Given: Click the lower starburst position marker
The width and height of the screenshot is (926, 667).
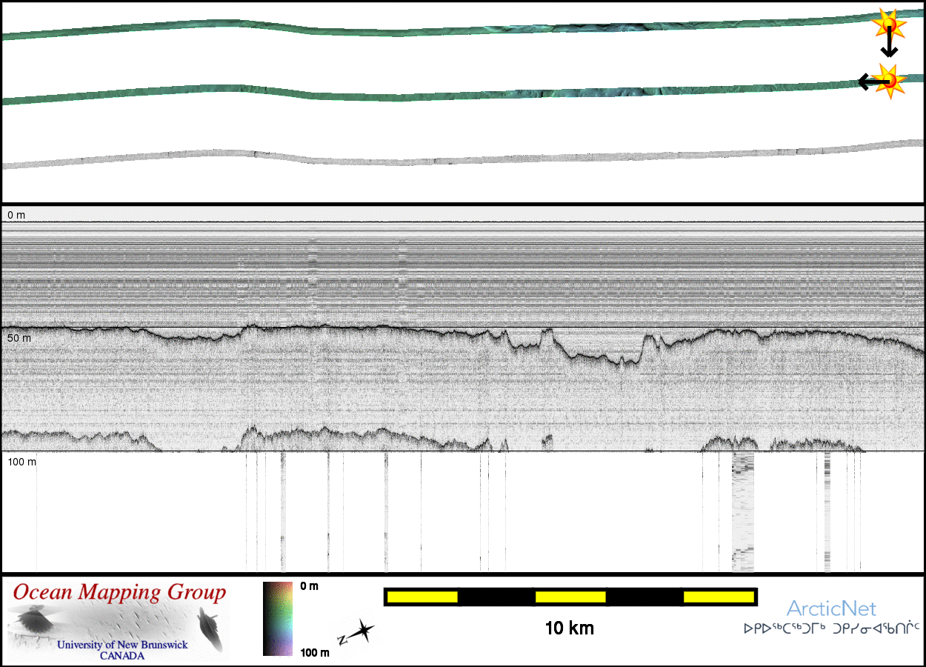Looking at the screenshot, I should [x=888, y=80].
